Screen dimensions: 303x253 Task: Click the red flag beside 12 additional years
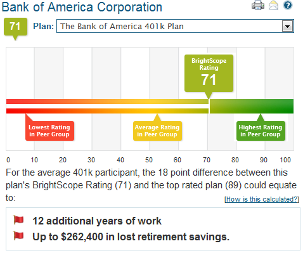point(18,220)
